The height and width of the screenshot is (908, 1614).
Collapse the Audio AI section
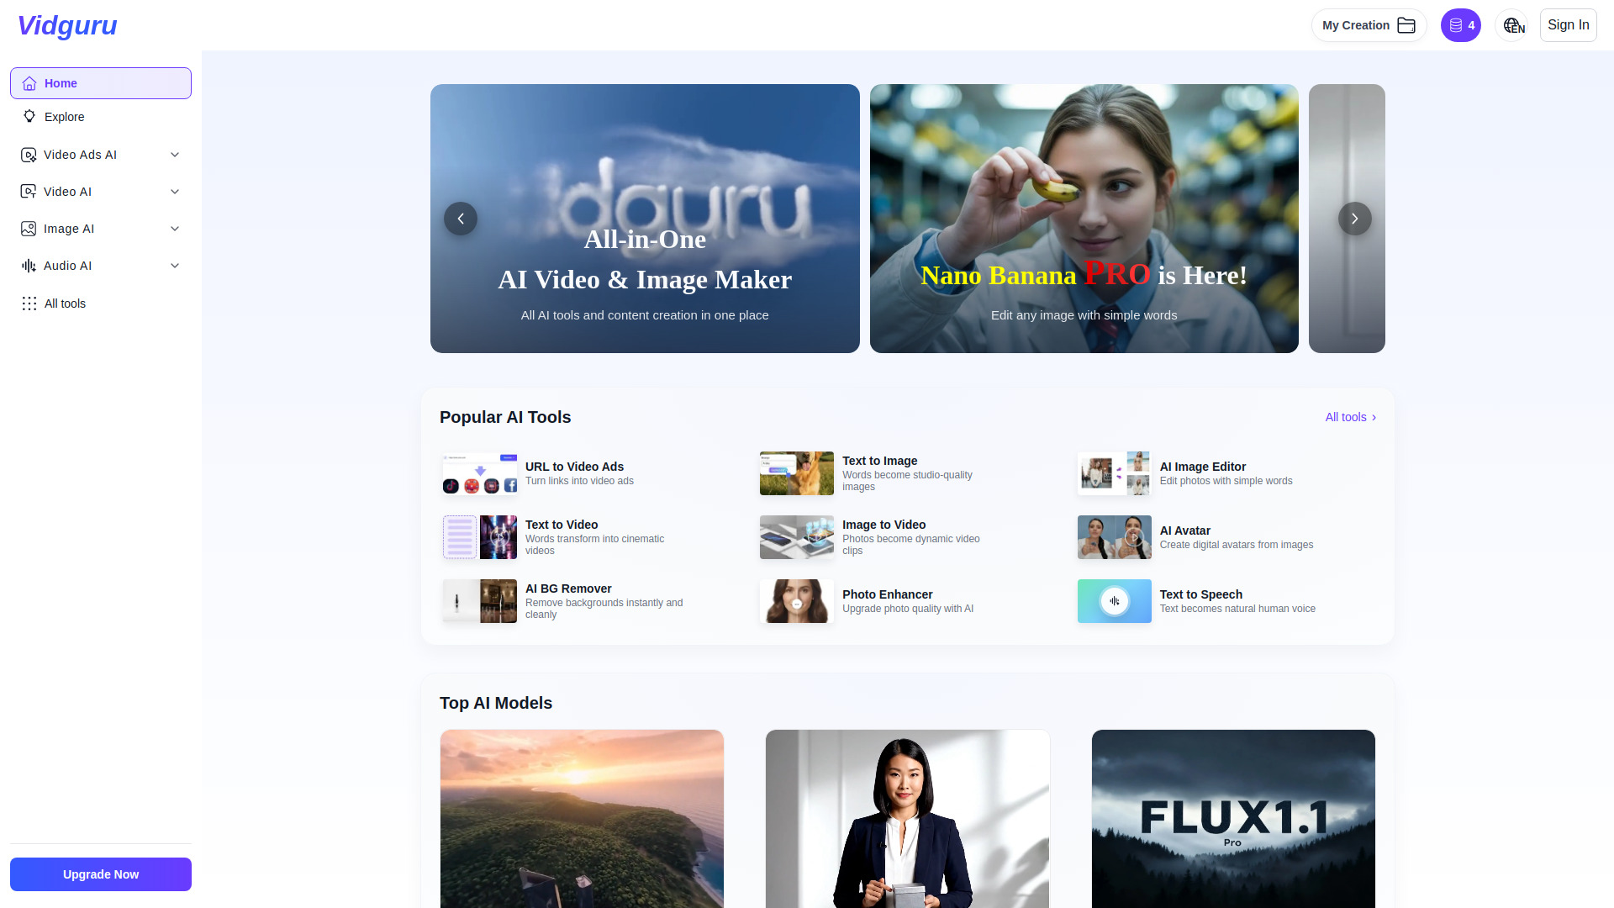click(101, 266)
